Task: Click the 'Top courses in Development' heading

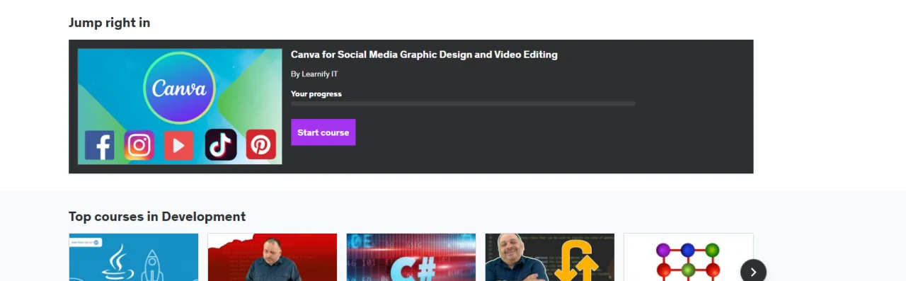Action: (x=157, y=217)
